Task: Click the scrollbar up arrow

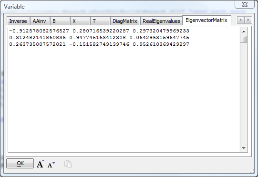Action: 244,31
